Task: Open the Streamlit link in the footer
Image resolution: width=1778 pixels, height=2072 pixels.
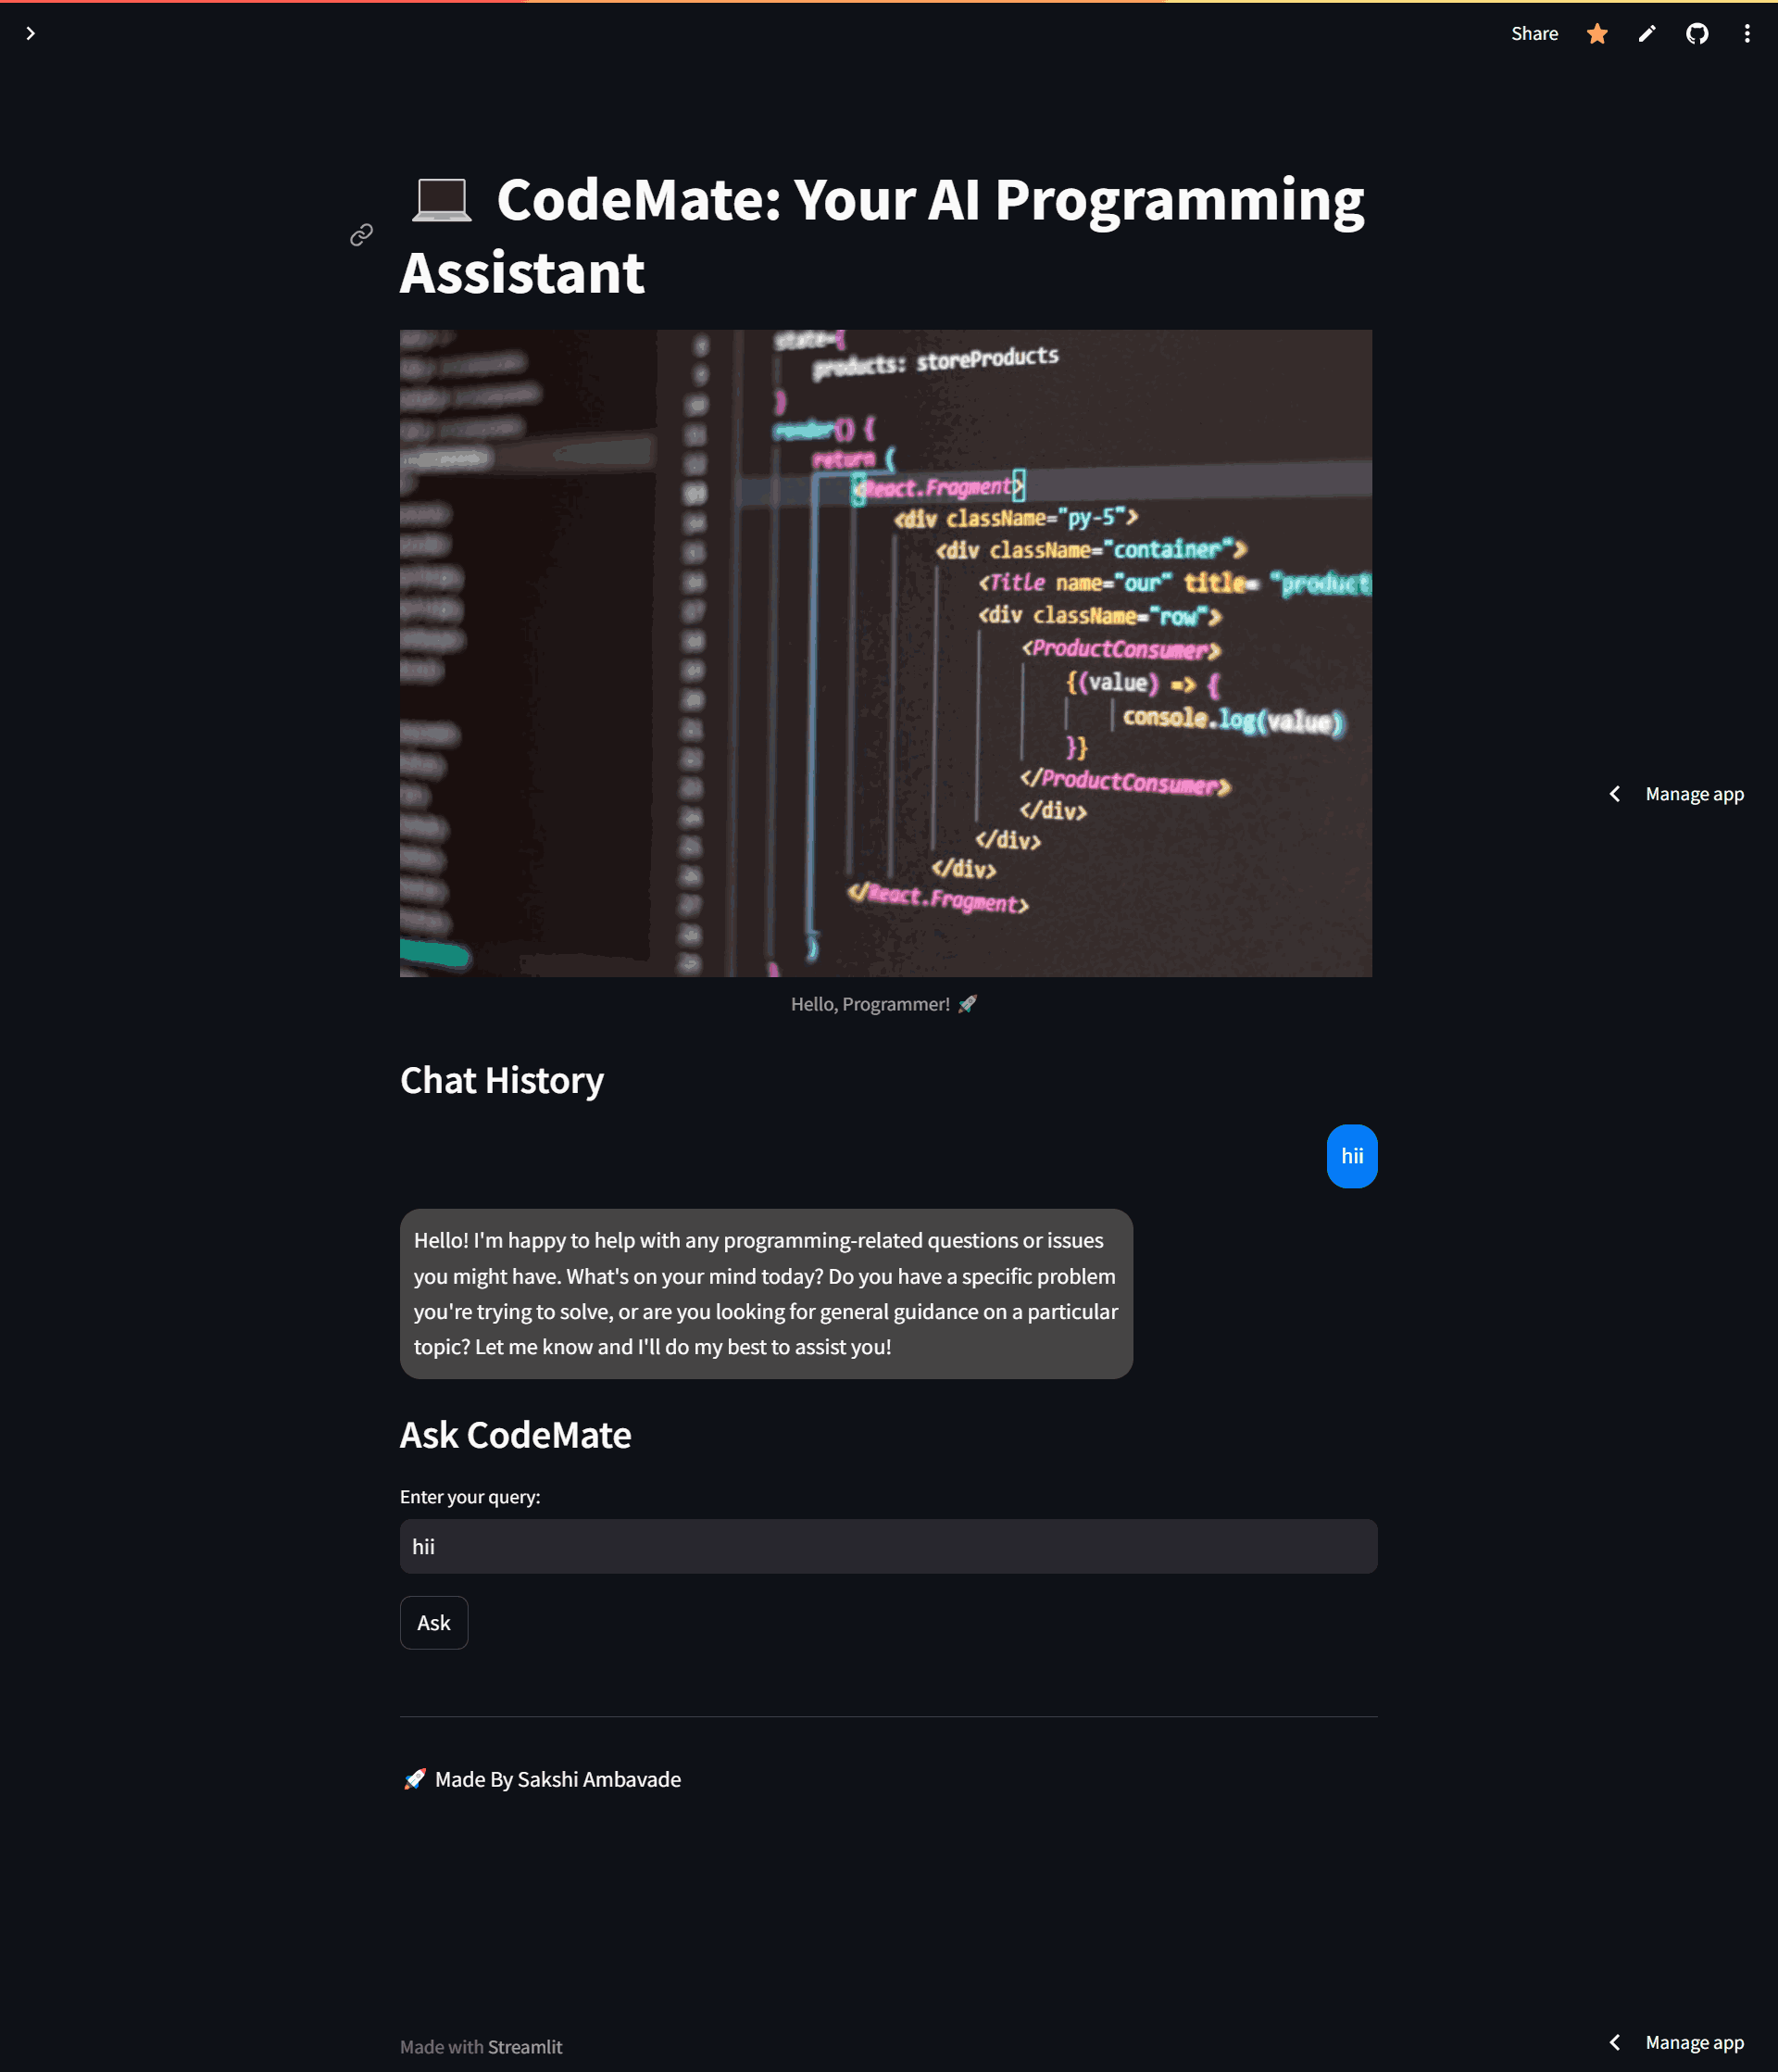Action: click(524, 2046)
